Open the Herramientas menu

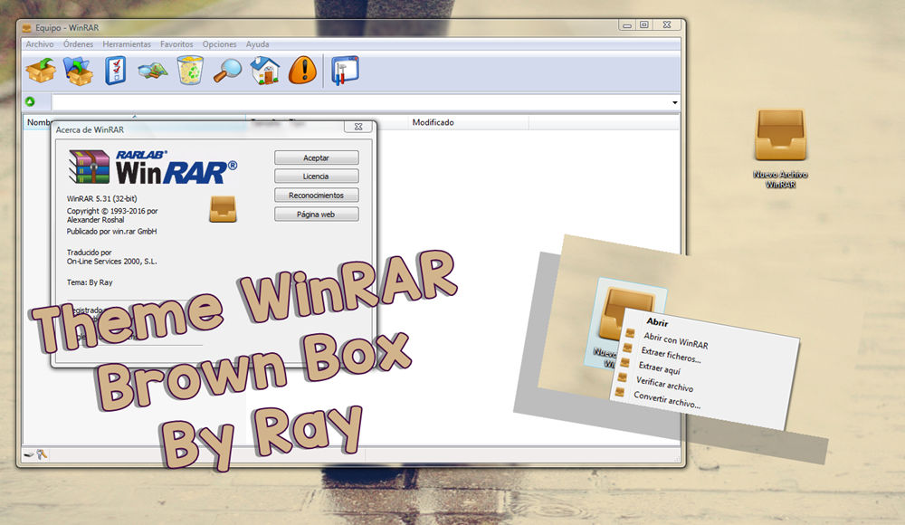coord(126,43)
